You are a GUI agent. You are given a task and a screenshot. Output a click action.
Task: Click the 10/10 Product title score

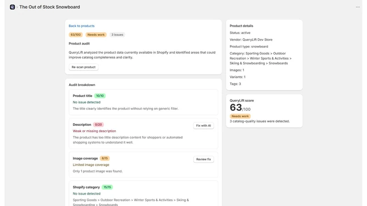click(100, 96)
